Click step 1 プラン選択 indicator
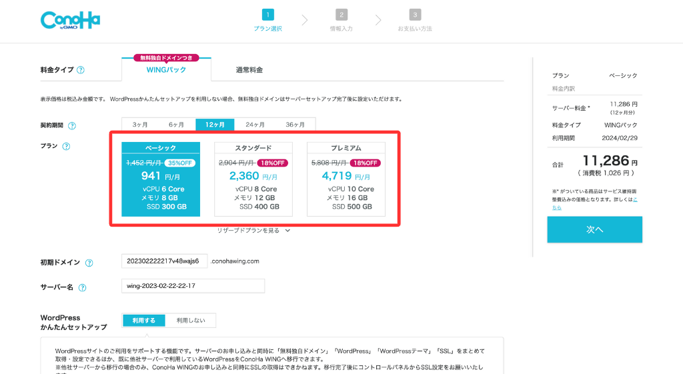The image size is (683, 374). (x=268, y=21)
